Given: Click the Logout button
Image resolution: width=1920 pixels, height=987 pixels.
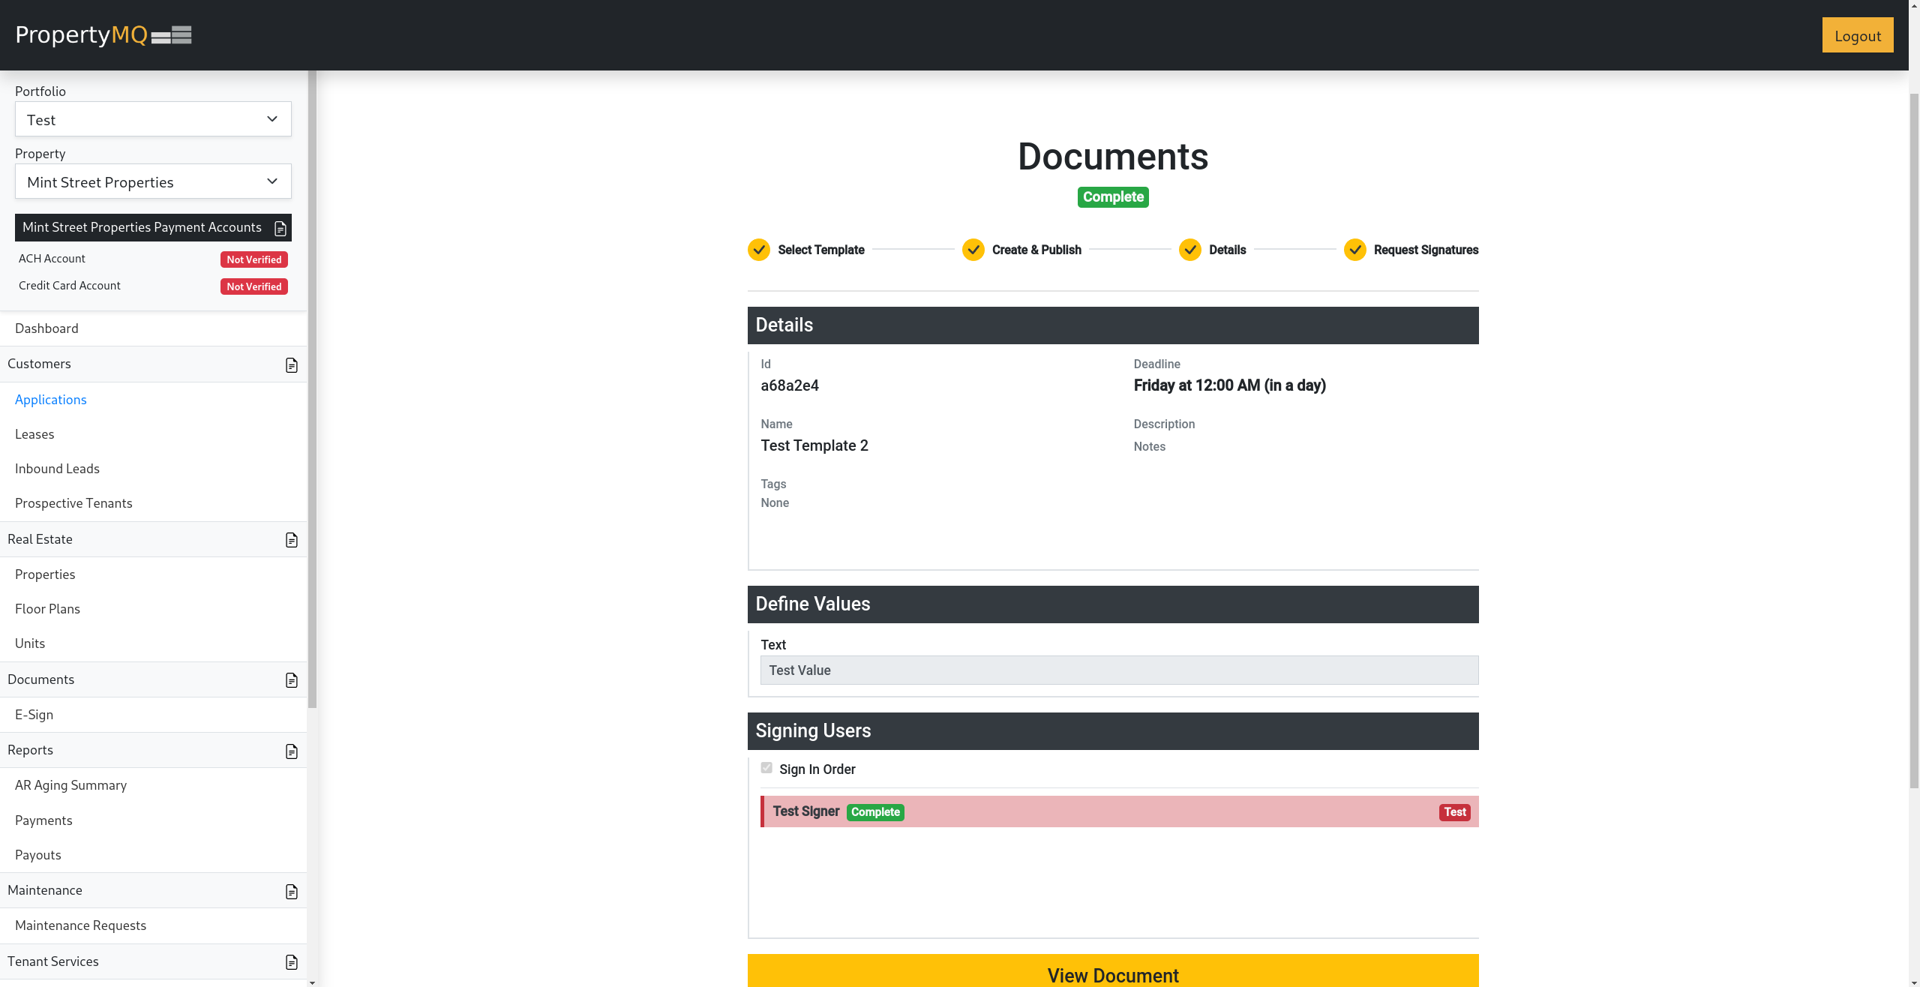Looking at the screenshot, I should 1857,35.
